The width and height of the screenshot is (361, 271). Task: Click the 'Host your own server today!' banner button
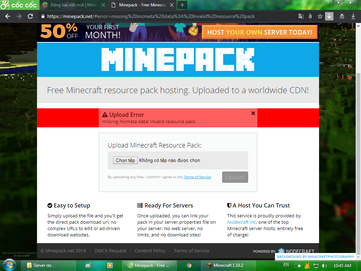point(260,32)
